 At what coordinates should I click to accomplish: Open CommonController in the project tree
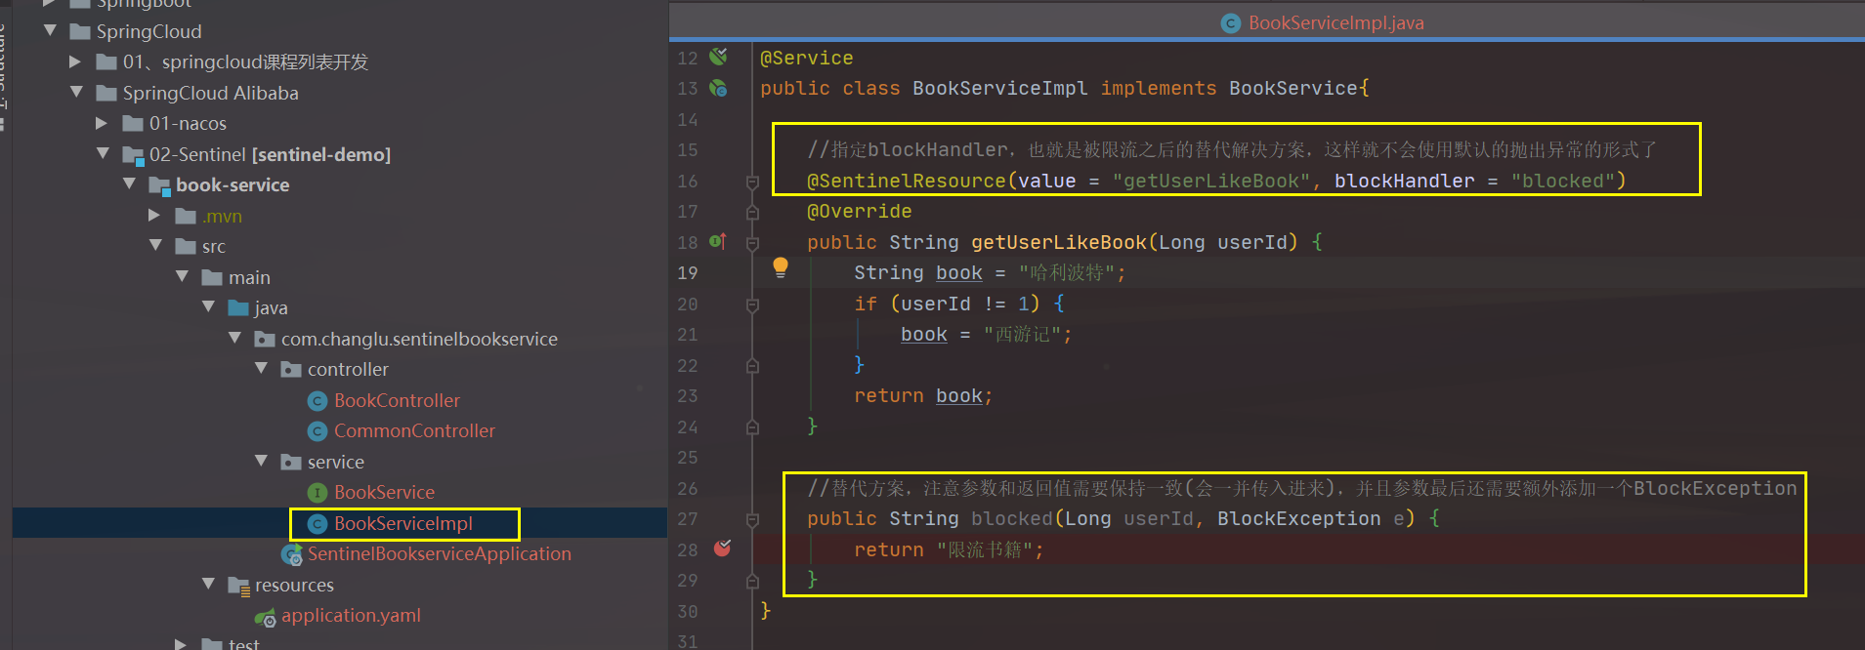click(414, 430)
